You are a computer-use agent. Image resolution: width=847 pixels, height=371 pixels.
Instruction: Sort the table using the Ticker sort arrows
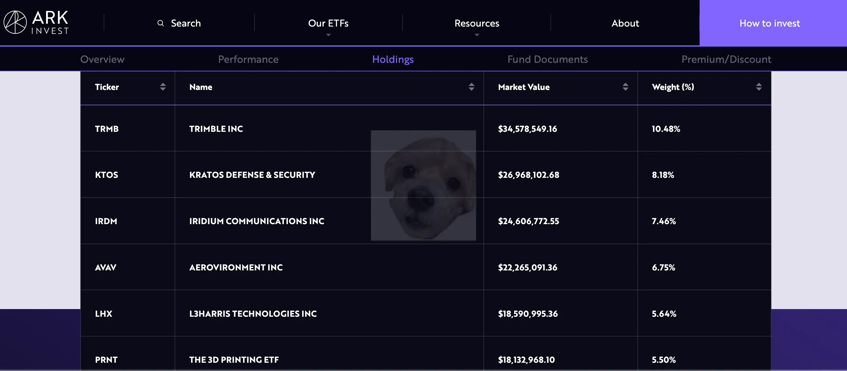163,87
